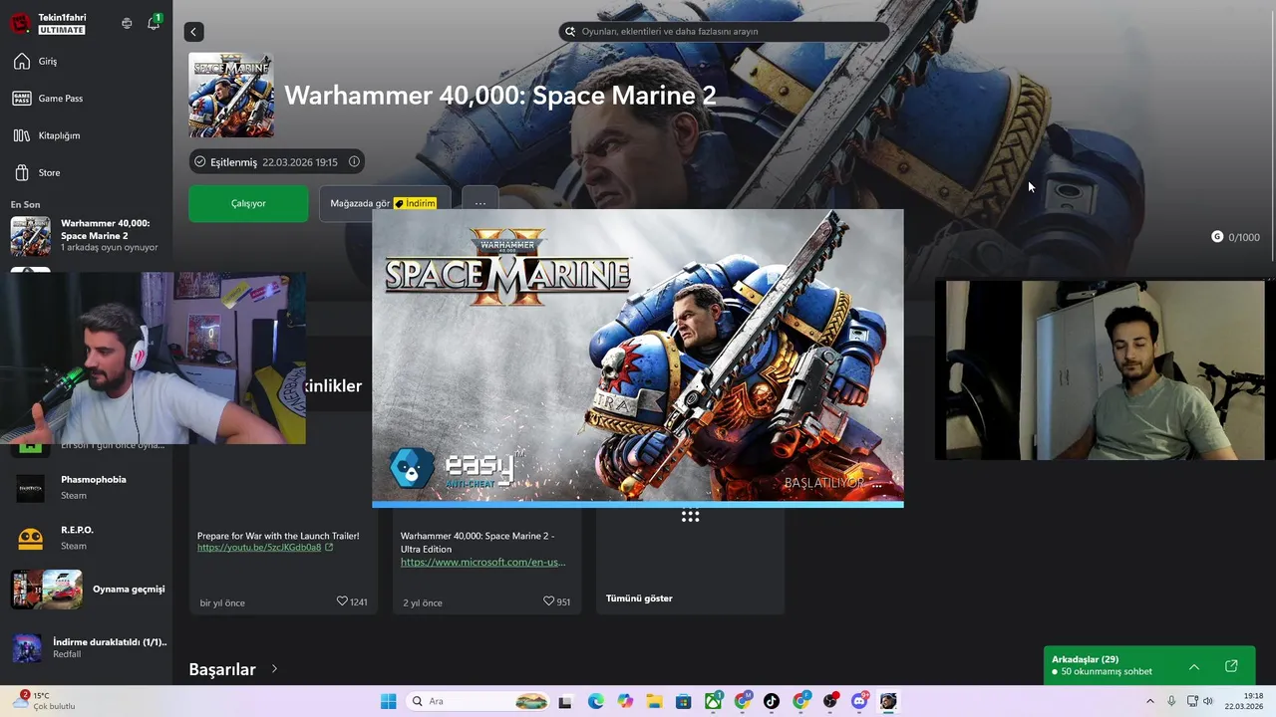Select Warhammer 40,000 in recent list
This screenshot has height=717, width=1276.
(86, 236)
